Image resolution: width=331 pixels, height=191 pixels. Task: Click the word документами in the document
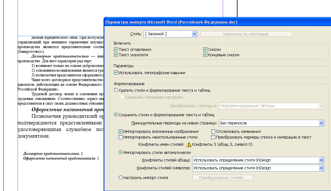(34, 136)
